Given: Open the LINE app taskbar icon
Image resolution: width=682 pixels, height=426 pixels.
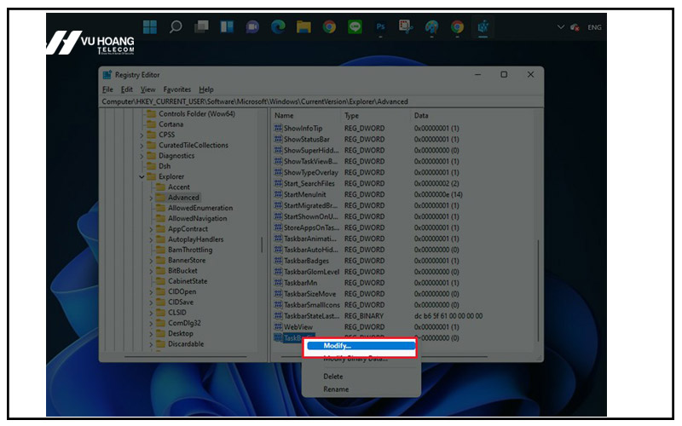Looking at the screenshot, I should point(355,27).
